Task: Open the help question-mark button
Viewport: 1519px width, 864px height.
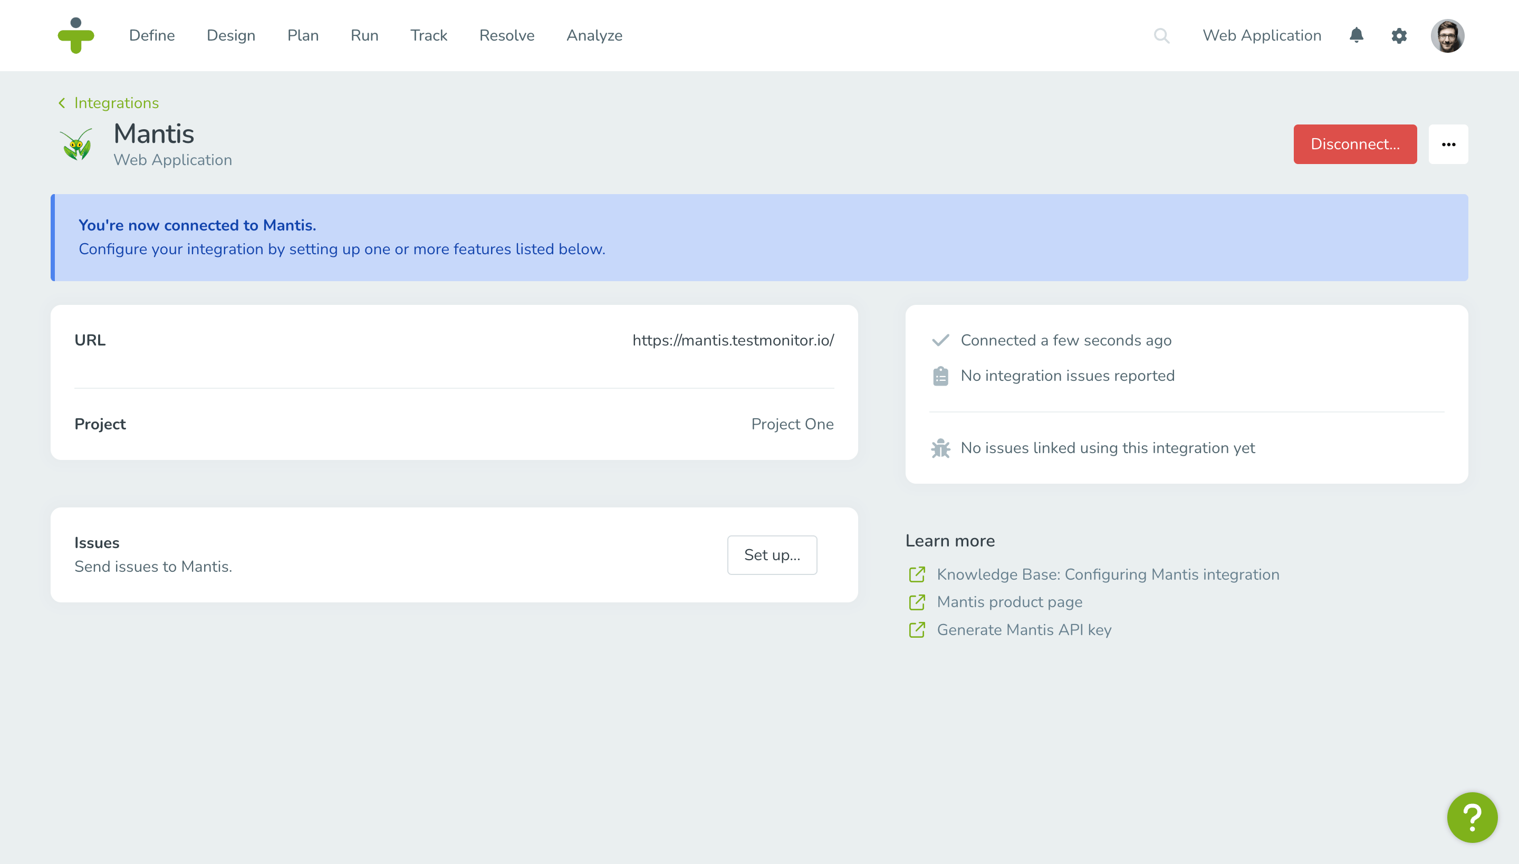Action: click(1472, 817)
